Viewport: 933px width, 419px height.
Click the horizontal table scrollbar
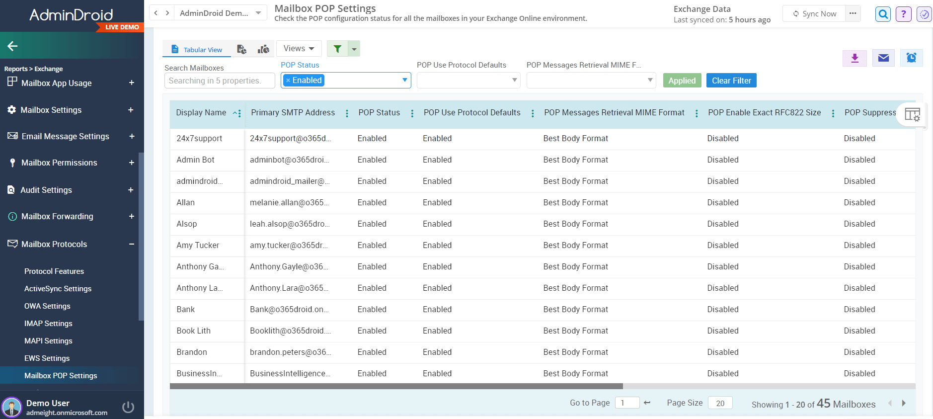click(x=396, y=386)
